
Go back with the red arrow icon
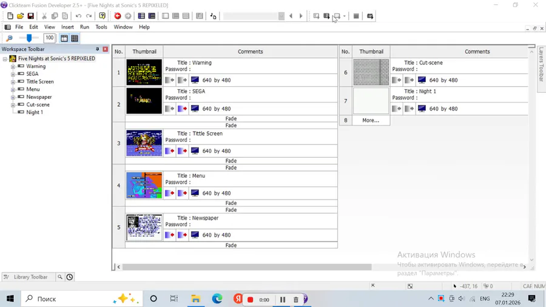[x=118, y=16]
